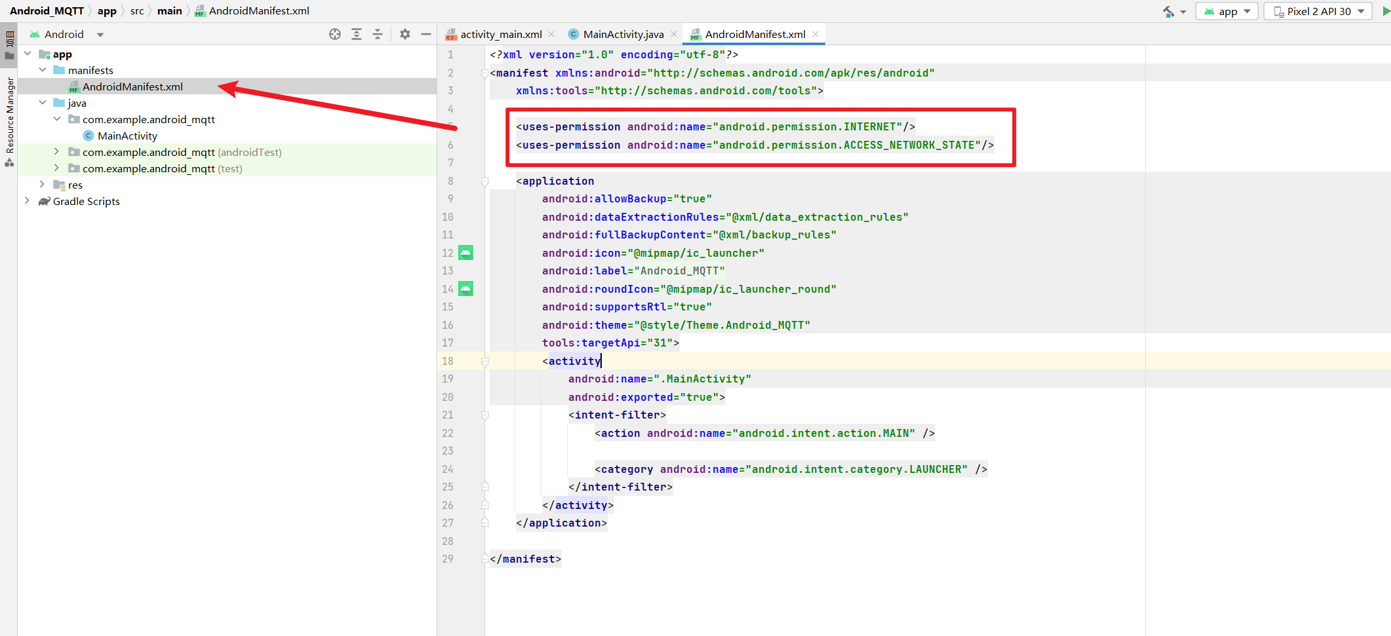
Task: Click android:allowBackup="true" line
Action: point(627,199)
